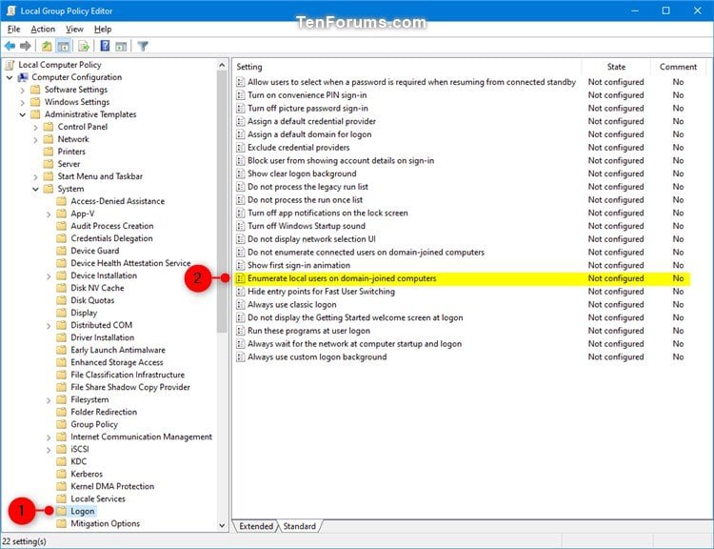The height and width of the screenshot is (549, 714).
Task: Toggle Show/Hide Console Tree toolbar icon
Action: pos(63,46)
